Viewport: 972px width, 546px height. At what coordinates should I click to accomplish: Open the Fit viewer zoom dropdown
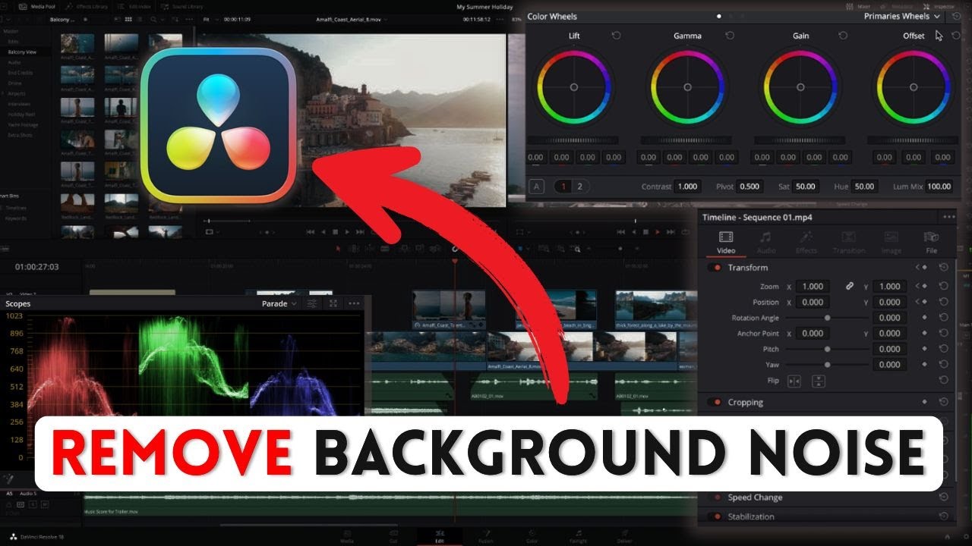click(x=210, y=19)
